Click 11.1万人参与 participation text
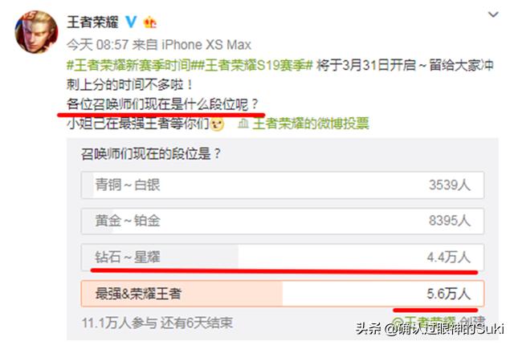 click(x=120, y=323)
